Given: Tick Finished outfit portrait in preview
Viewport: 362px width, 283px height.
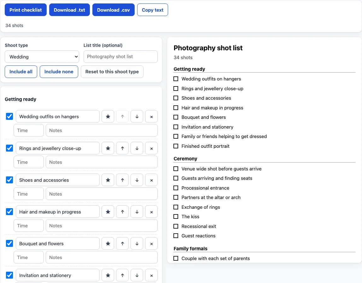Looking at the screenshot, I should coord(176,146).
